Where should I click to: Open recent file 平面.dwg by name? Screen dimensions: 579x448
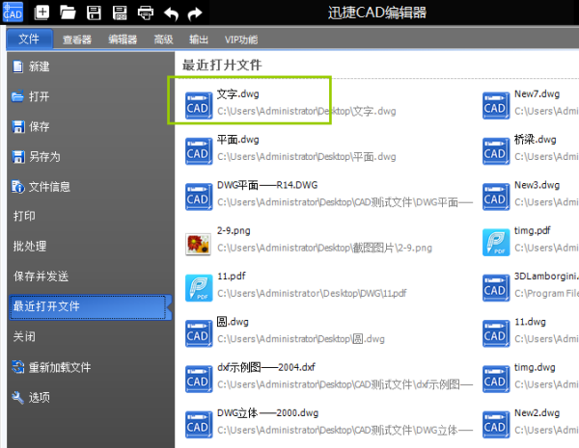(x=238, y=140)
